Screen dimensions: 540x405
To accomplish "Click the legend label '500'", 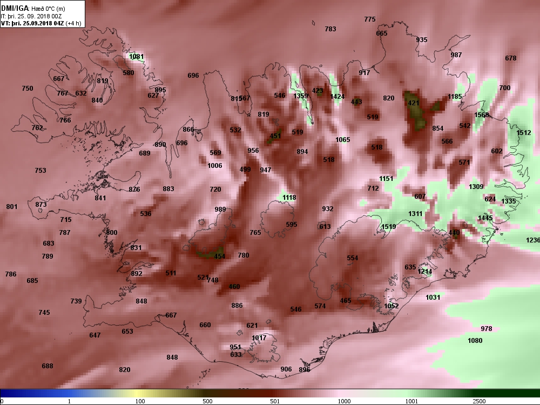I will click(207, 401).
